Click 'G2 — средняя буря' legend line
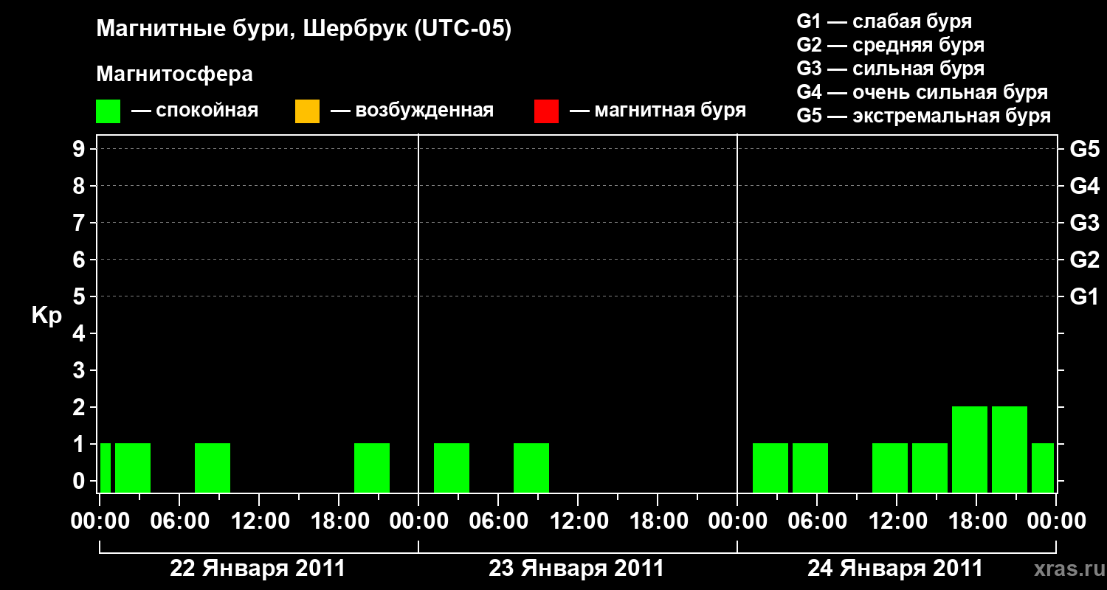Screen dimensions: 1107x590 pos(891,45)
